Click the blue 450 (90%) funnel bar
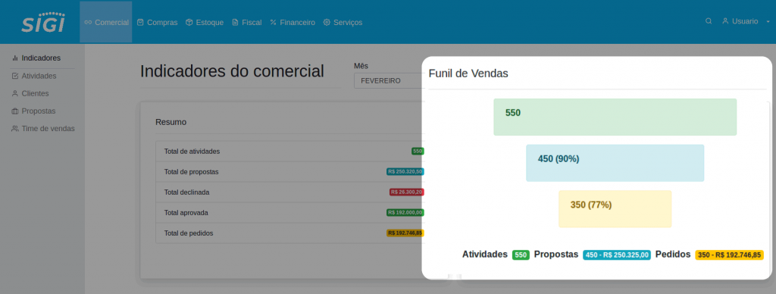776x294 pixels. [615, 163]
